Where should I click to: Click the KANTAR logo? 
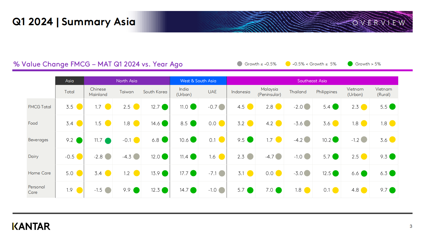31,226
